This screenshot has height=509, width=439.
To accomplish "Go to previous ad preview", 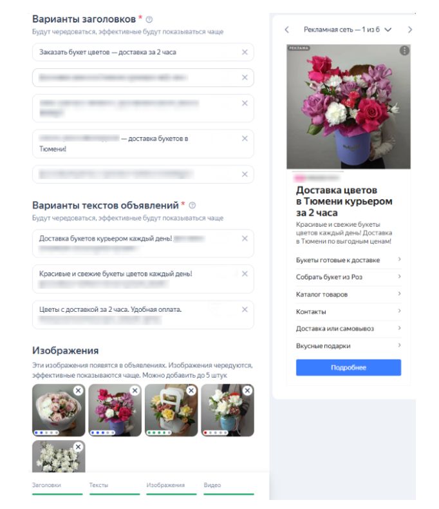I will [286, 30].
